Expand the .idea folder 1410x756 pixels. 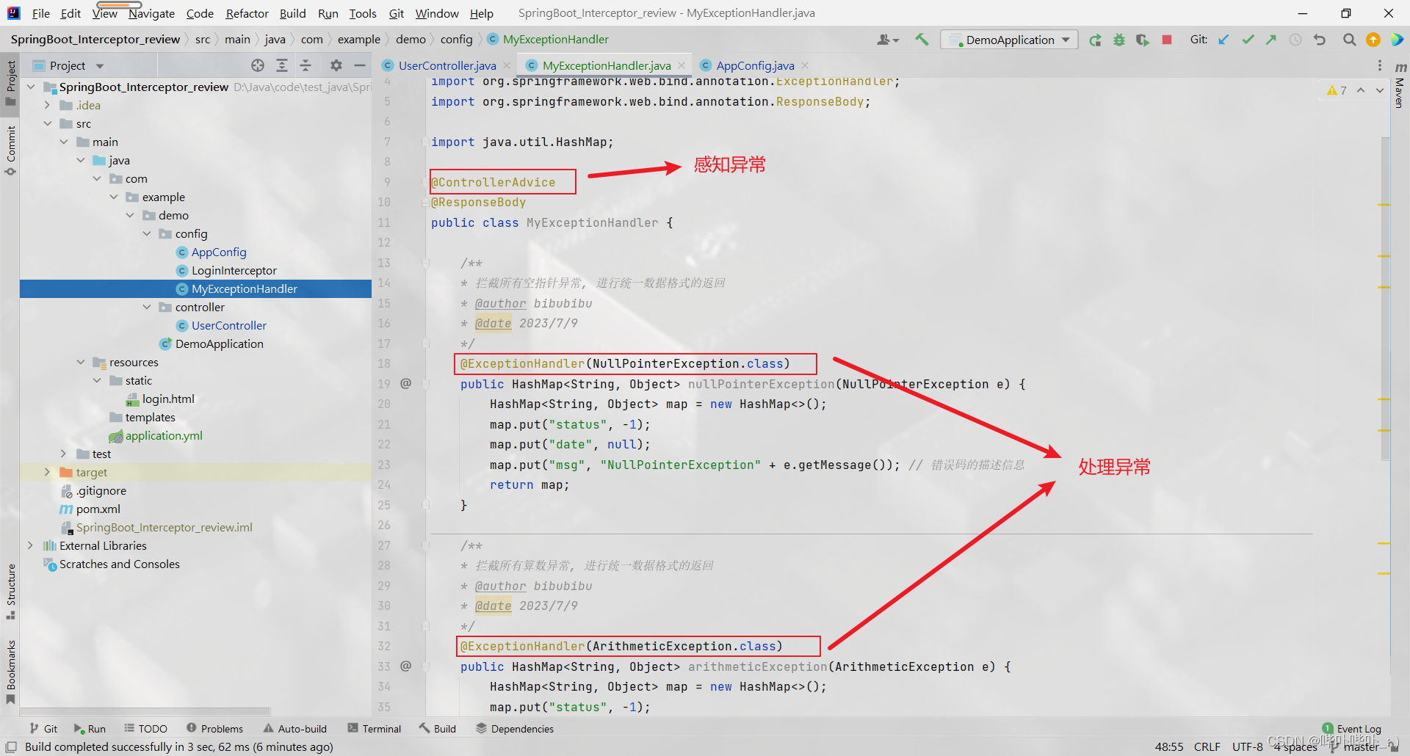48,105
